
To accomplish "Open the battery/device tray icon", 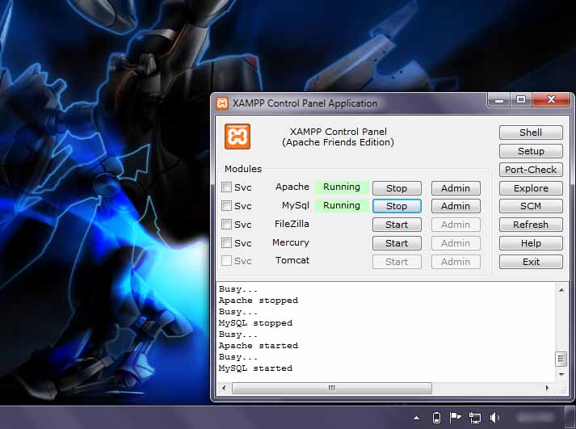I will click(436, 418).
